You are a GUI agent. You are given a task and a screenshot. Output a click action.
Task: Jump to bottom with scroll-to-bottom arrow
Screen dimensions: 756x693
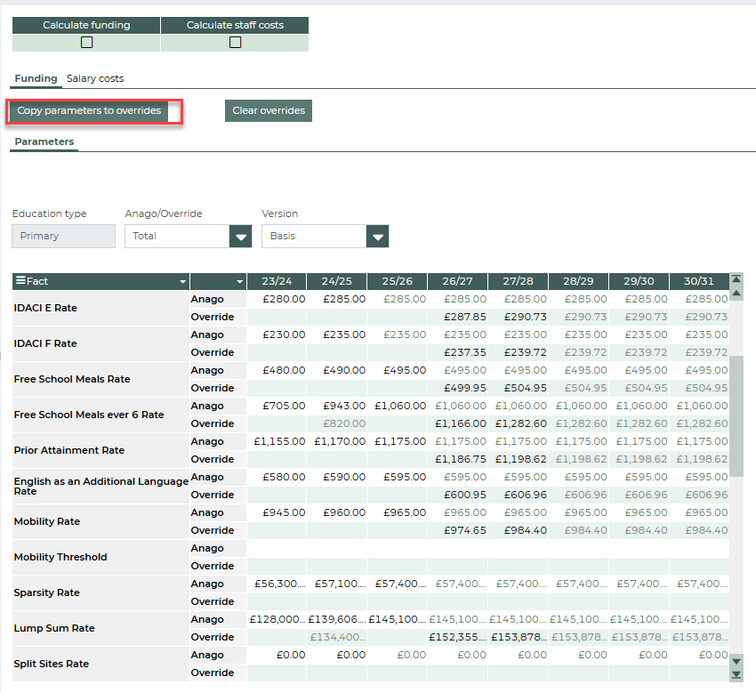coord(736,674)
